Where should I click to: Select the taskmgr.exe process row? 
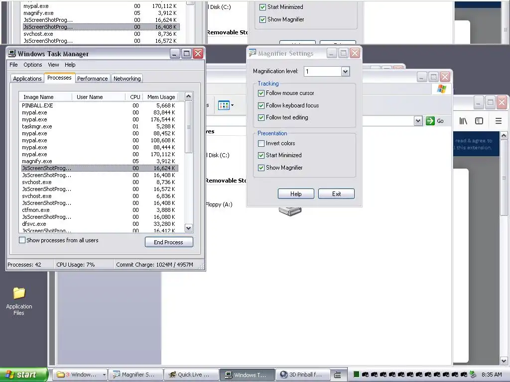(100, 126)
